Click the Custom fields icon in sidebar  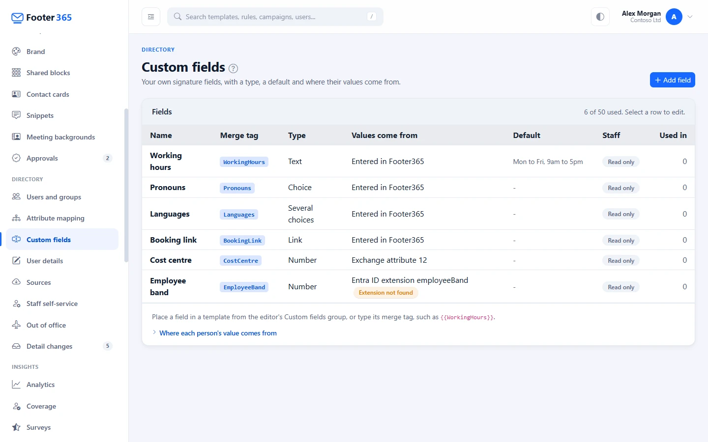point(16,240)
